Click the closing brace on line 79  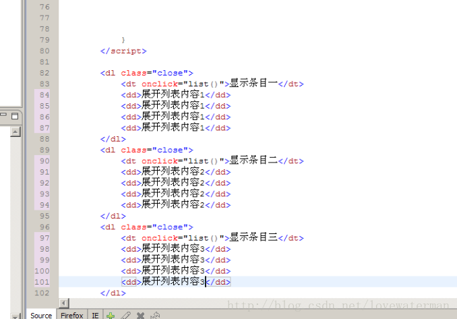[123, 40]
